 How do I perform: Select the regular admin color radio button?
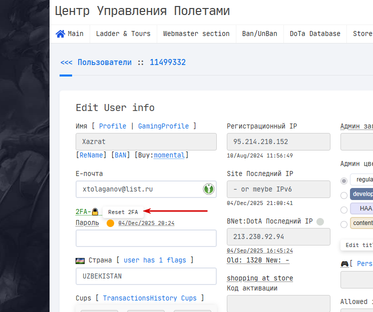pyautogui.click(x=344, y=181)
